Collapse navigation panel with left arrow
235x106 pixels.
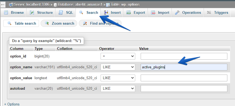tap(3, 5)
